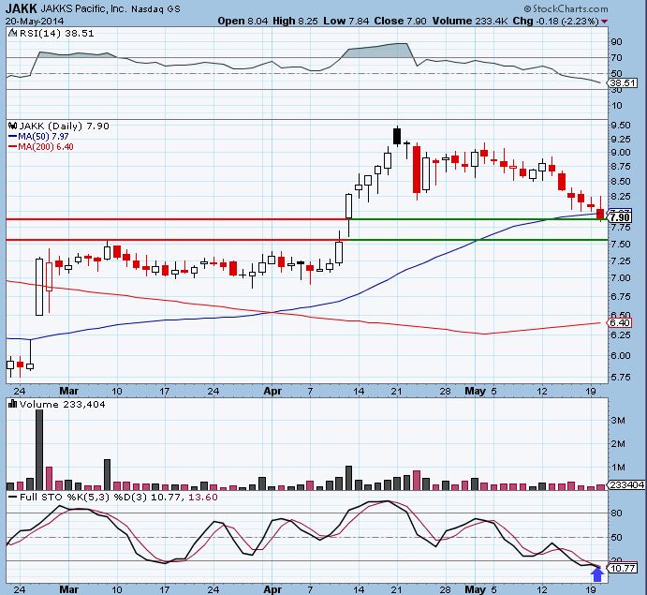Image resolution: width=647 pixels, height=595 pixels.
Task: Click the Chg -0.18 (-2.23%) text
Action: coord(555,21)
